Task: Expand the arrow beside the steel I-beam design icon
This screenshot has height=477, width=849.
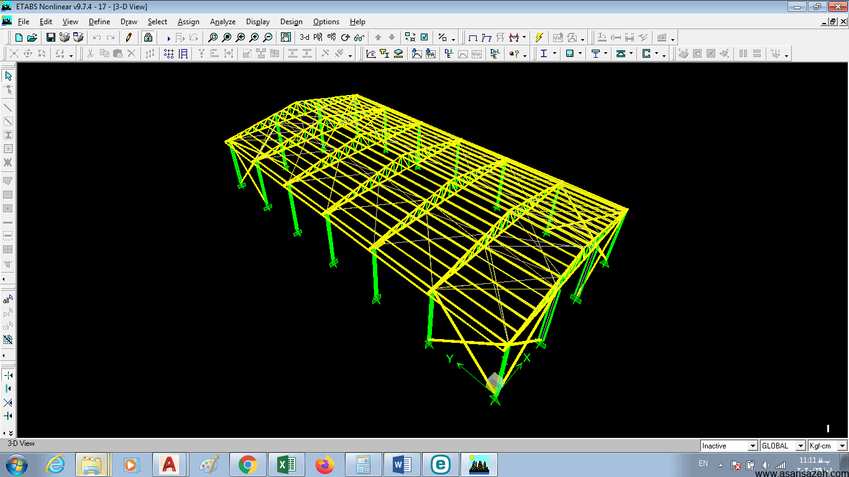Action: click(x=554, y=54)
